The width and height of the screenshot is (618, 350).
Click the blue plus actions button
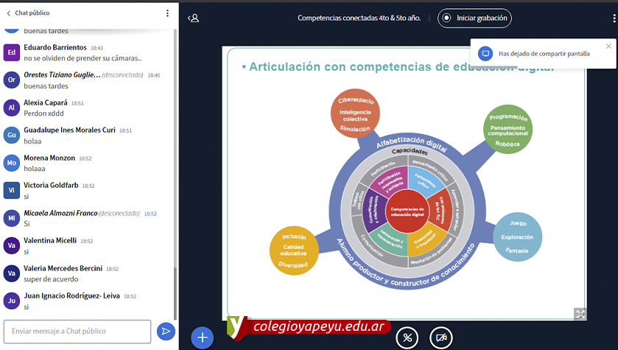point(202,337)
